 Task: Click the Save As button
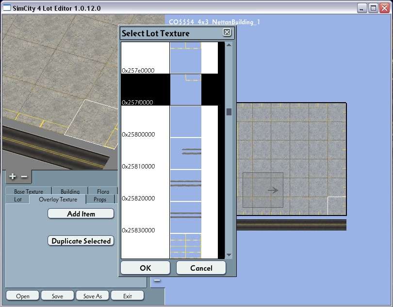pyautogui.click(x=93, y=296)
